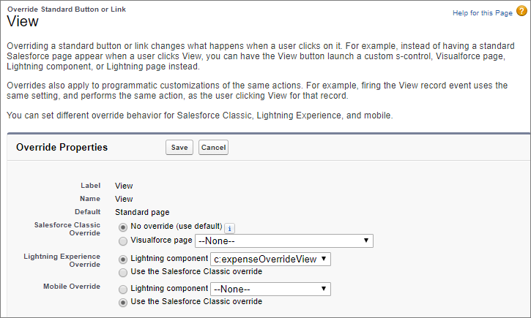This screenshot has height=318, width=531.
Task: Open the Mobile Override Lightning component dropdown
Action: coord(270,289)
